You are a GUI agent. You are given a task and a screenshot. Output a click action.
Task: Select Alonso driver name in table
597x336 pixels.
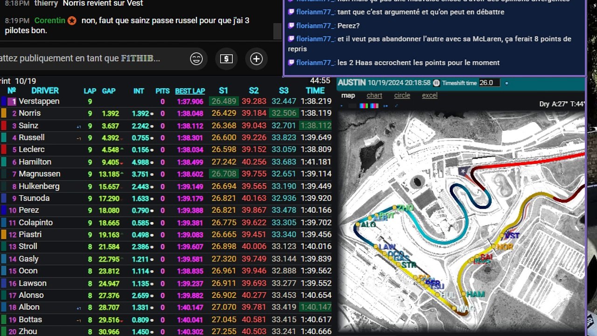31,295
